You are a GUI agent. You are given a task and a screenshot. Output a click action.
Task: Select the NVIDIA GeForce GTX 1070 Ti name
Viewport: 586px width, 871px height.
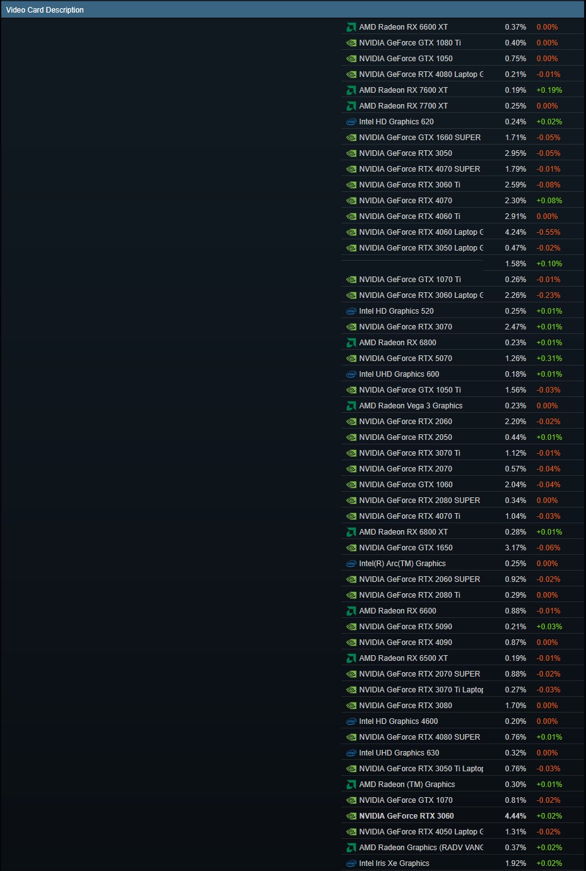pos(410,280)
